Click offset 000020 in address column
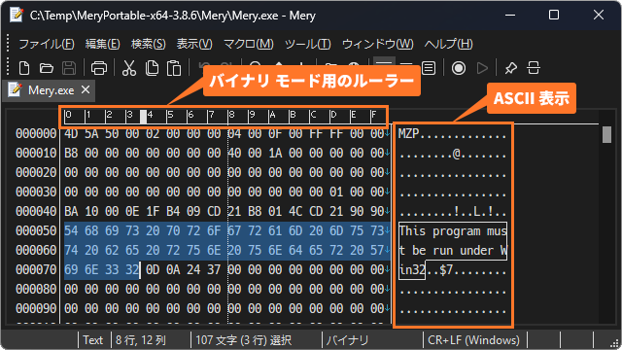 [x=36, y=173]
